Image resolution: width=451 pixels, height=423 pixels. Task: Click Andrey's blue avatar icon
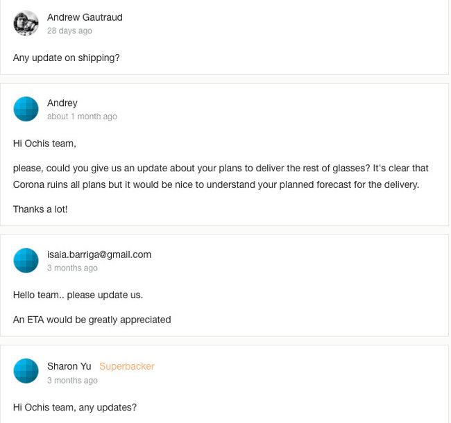click(26, 109)
